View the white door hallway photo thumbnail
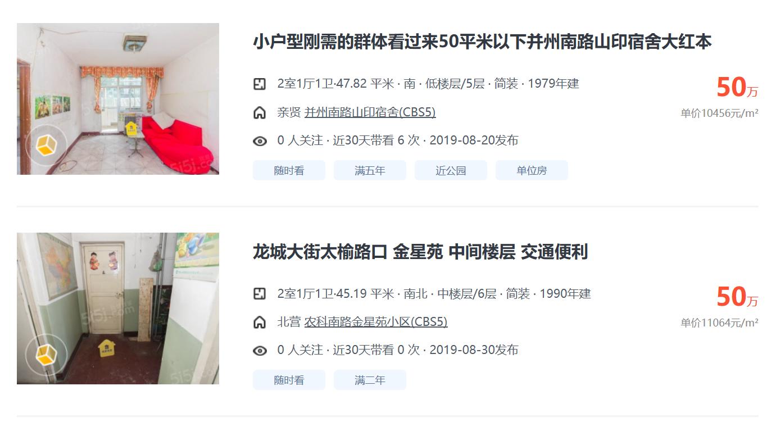 (x=118, y=308)
